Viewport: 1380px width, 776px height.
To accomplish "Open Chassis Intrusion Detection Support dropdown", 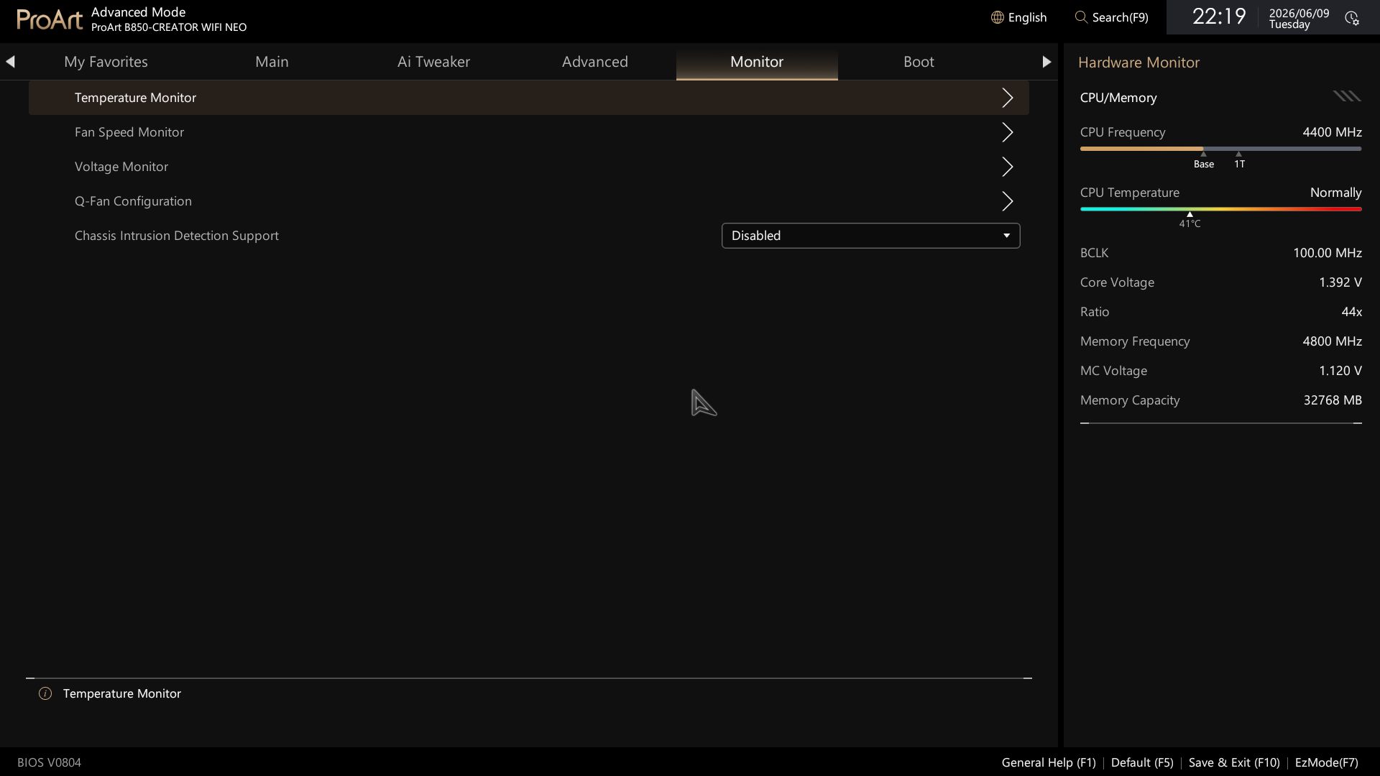I will coord(870,236).
